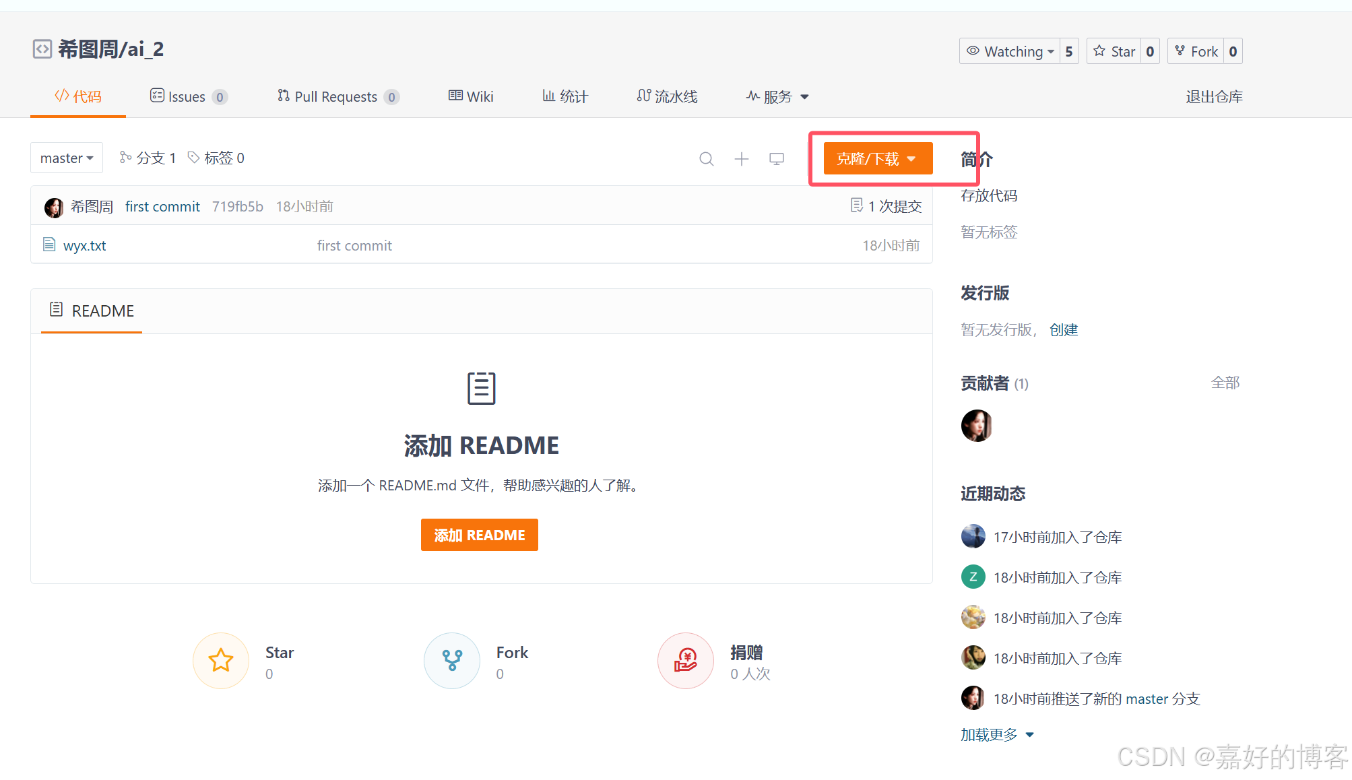Click the orange Star circle icon

point(221,660)
